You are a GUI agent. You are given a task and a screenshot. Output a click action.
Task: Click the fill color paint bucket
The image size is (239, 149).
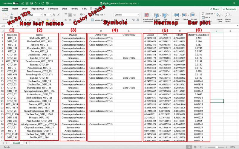(48, 20)
